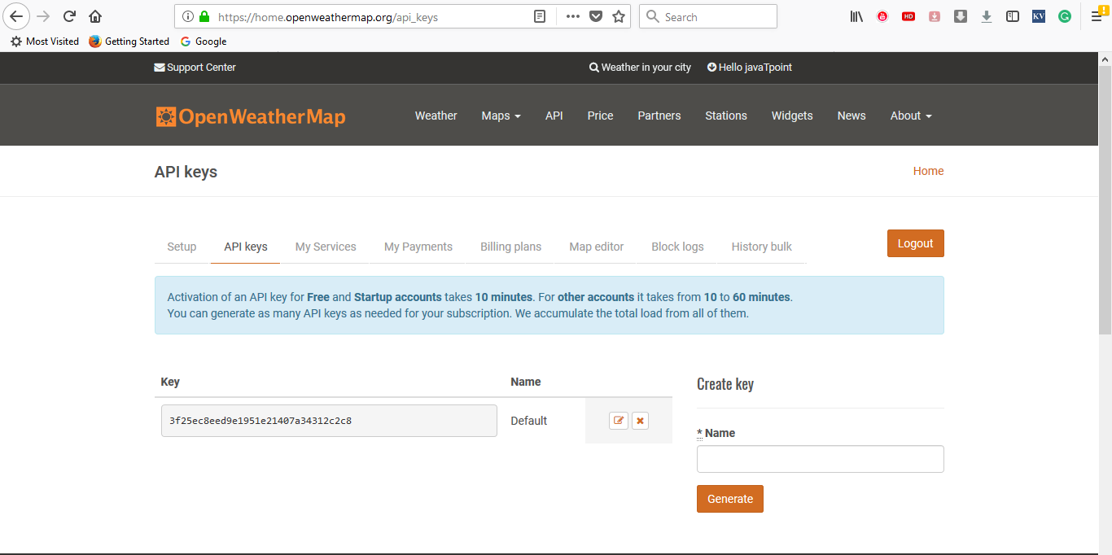Image resolution: width=1112 pixels, height=555 pixels.
Task: Open page actions three-dot menu
Action: pos(573,16)
